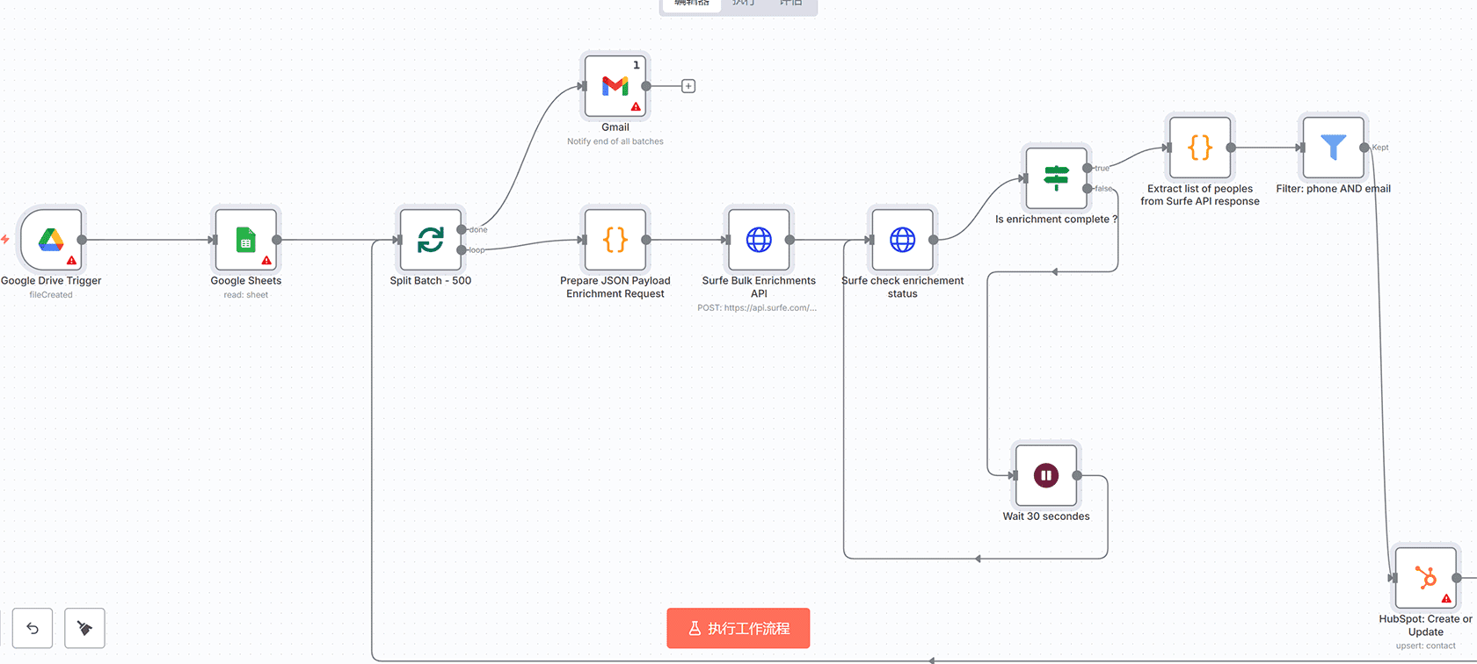The height and width of the screenshot is (664, 1477).
Task: Switch to the 执行 executions tab
Action: coord(744,4)
